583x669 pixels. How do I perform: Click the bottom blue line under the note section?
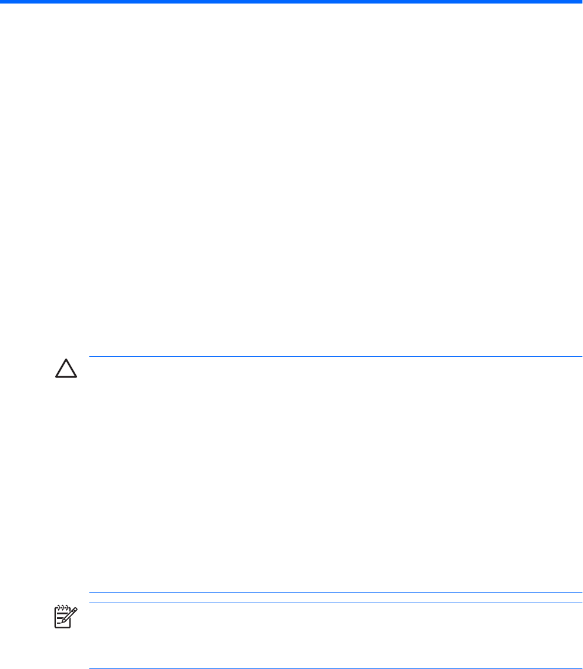(x=336, y=668)
